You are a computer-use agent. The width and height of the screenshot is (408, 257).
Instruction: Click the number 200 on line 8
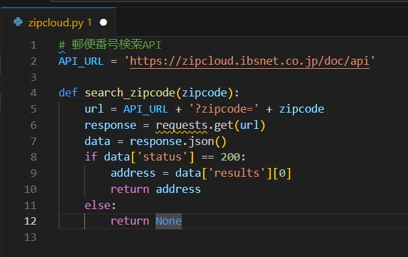[230, 157]
